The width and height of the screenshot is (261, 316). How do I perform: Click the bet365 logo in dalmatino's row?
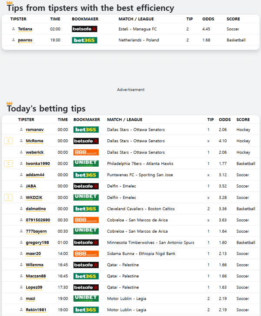(86, 209)
